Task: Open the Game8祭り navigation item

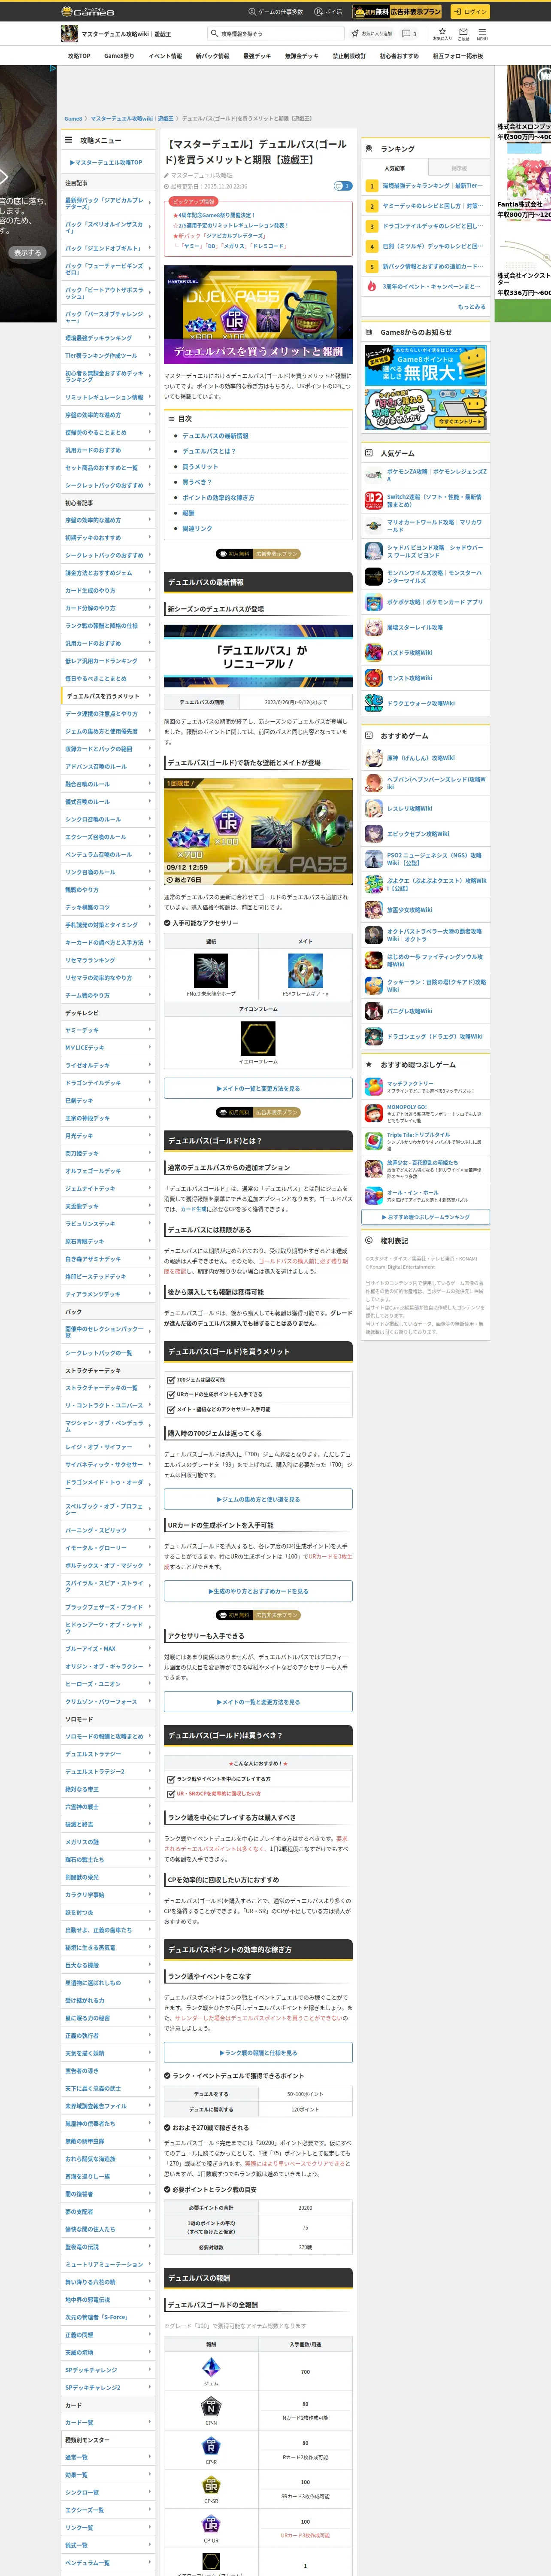Action: [119, 56]
